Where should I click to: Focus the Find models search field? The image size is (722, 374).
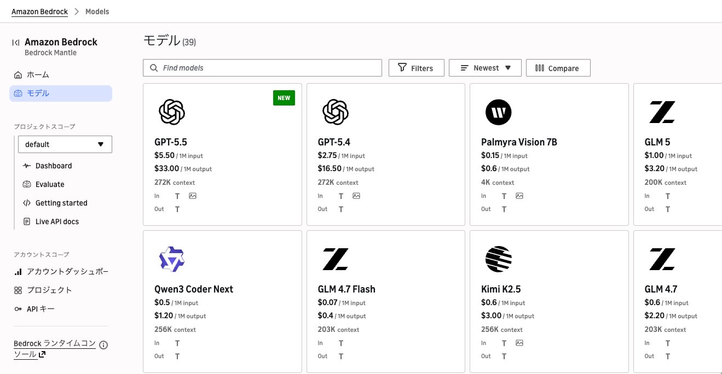(262, 68)
